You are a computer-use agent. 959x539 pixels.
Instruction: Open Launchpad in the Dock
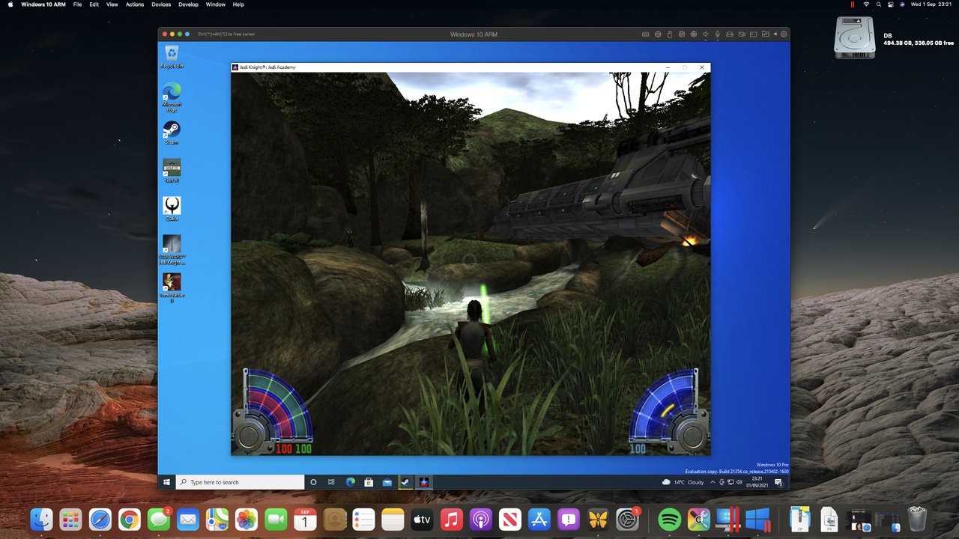(x=70, y=519)
